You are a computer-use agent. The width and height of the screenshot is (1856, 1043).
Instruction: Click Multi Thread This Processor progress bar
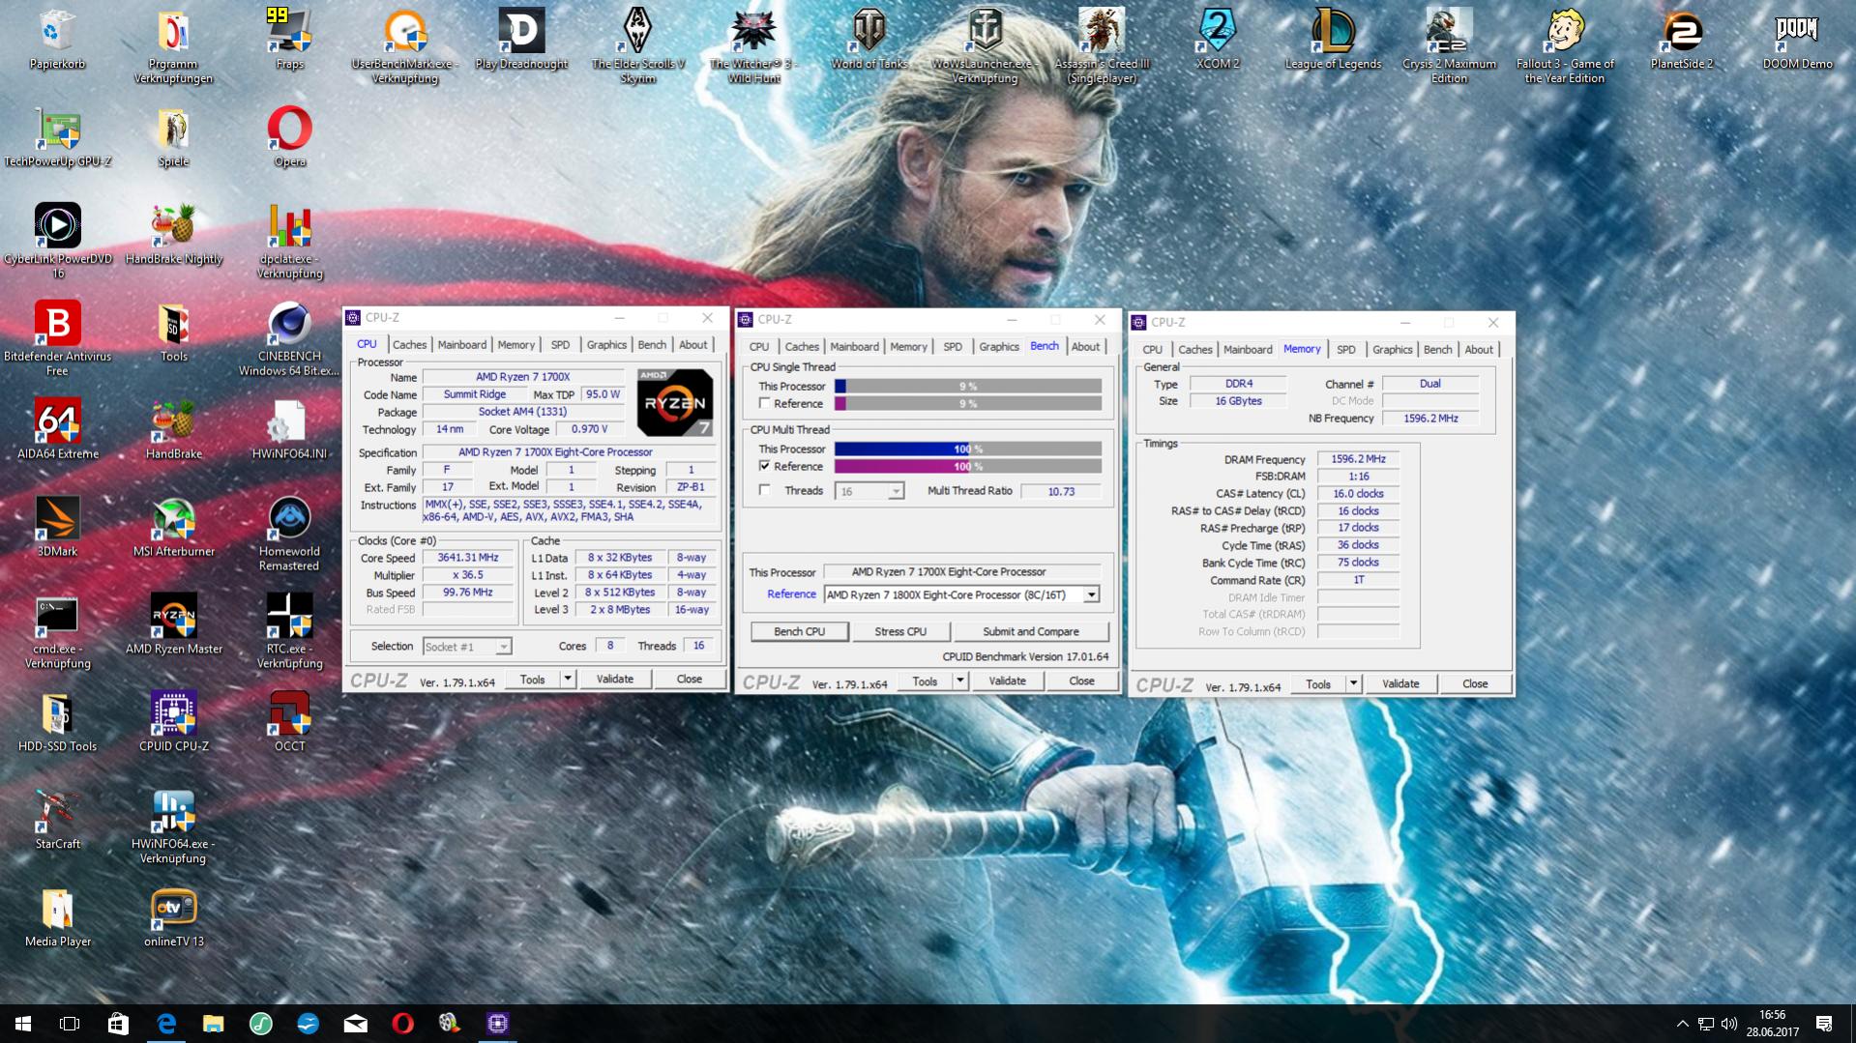tap(967, 449)
